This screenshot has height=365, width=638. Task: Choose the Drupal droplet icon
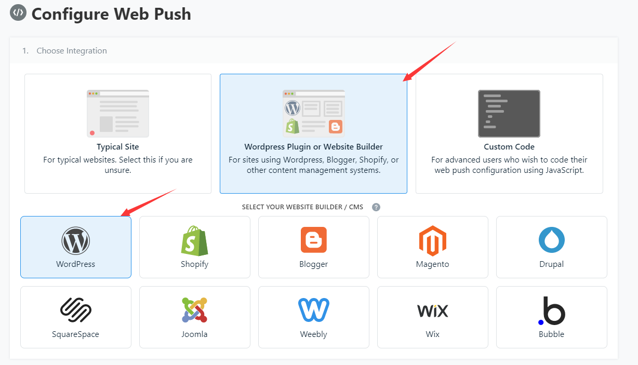[552, 240]
